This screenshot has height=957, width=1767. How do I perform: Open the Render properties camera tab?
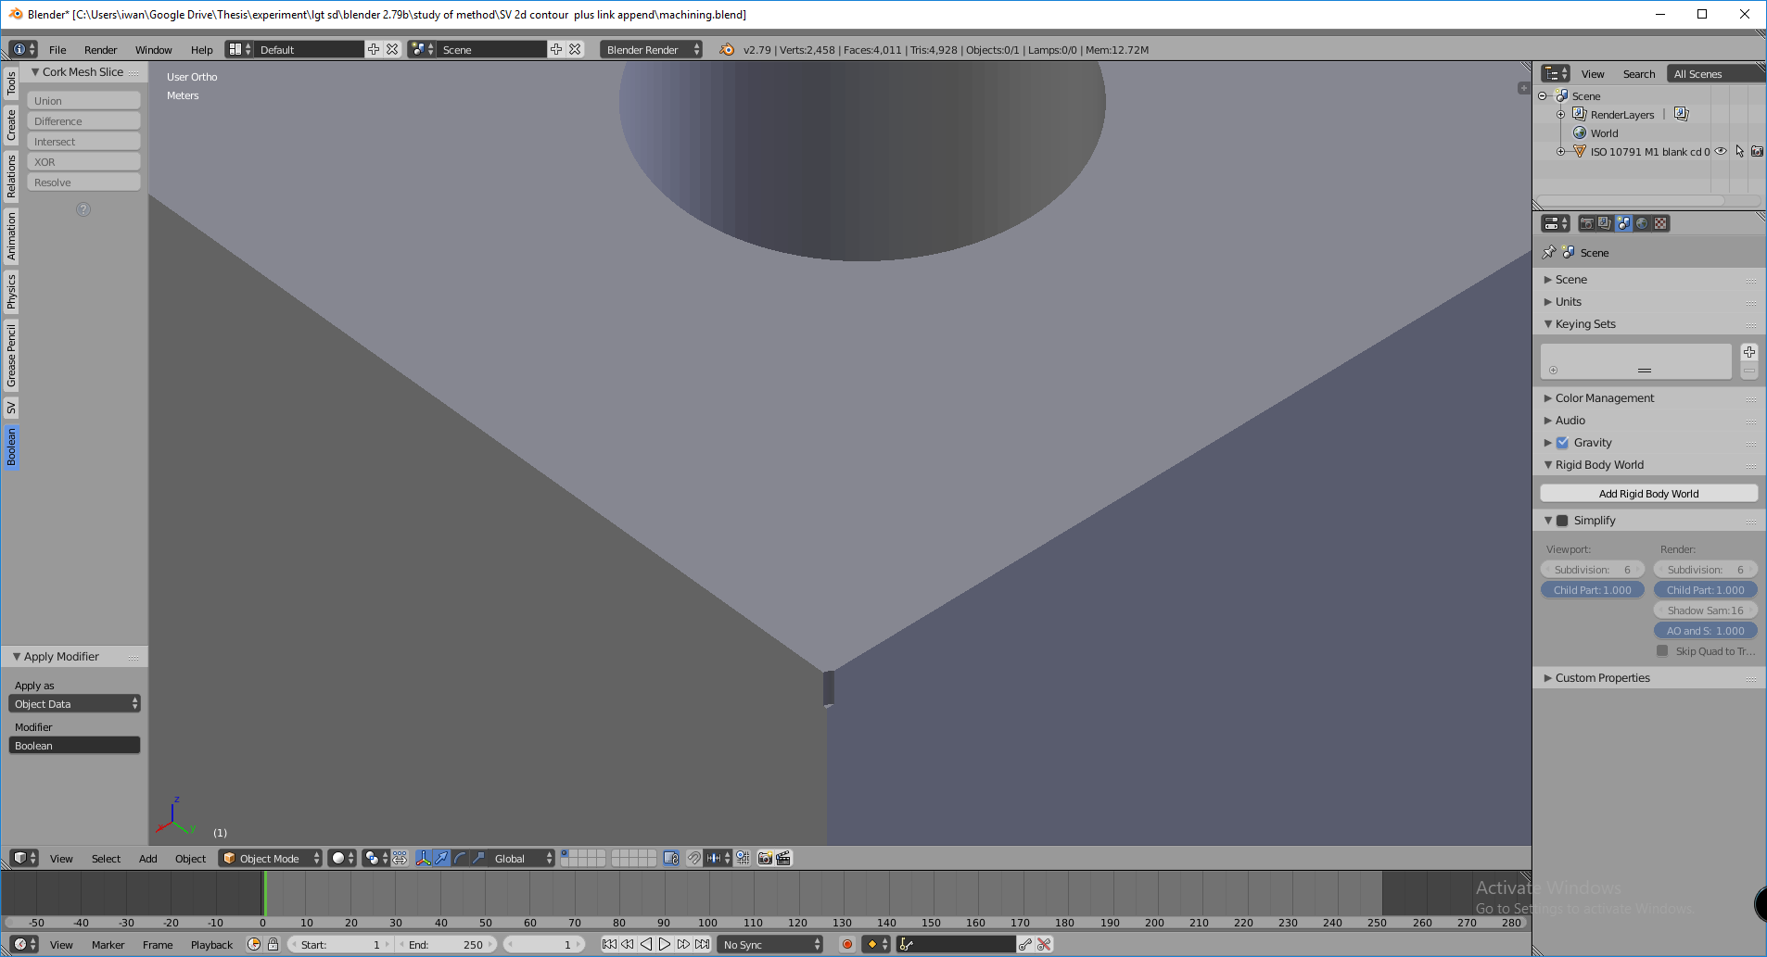tap(1586, 223)
